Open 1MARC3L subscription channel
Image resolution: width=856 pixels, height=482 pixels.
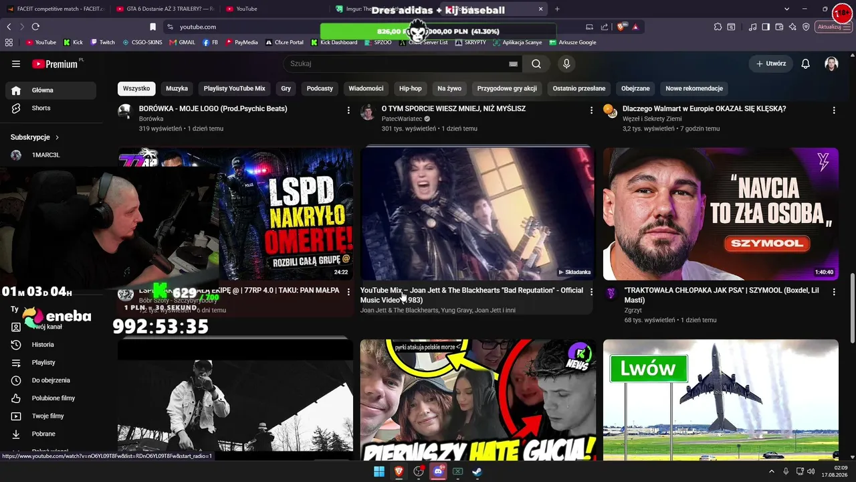pos(51,155)
